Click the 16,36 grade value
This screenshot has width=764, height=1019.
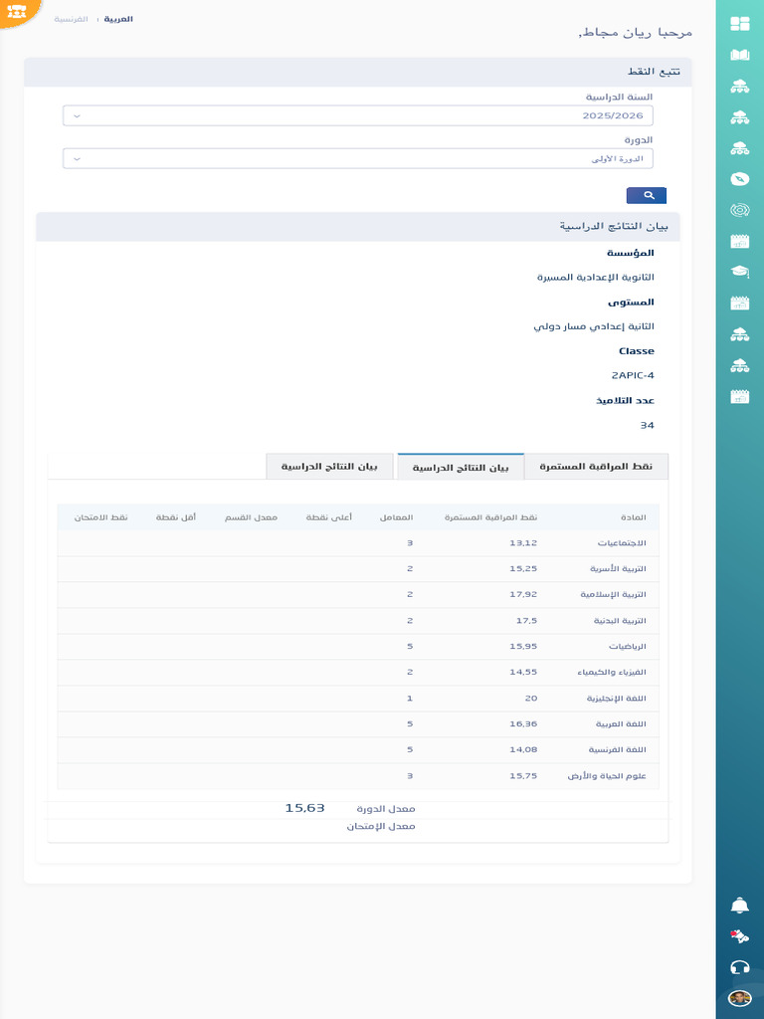coord(523,724)
